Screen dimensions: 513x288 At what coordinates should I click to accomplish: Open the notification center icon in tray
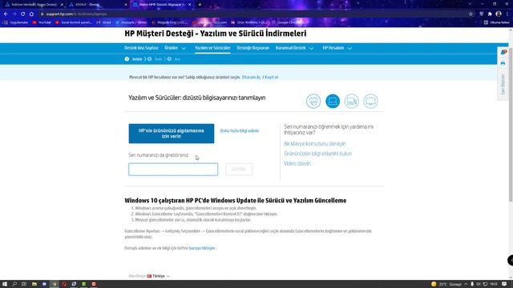click(504, 284)
